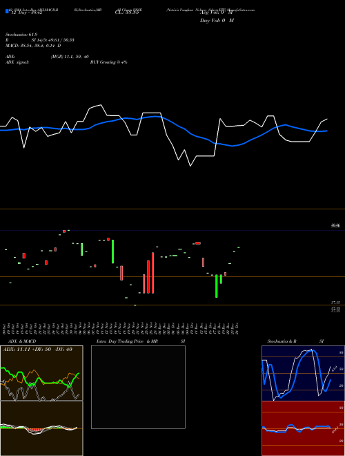Viewport: 345px width, 456px height.
Task: Click the 'CL: 38.55' closing price text
Action: (x=127, y=12)
